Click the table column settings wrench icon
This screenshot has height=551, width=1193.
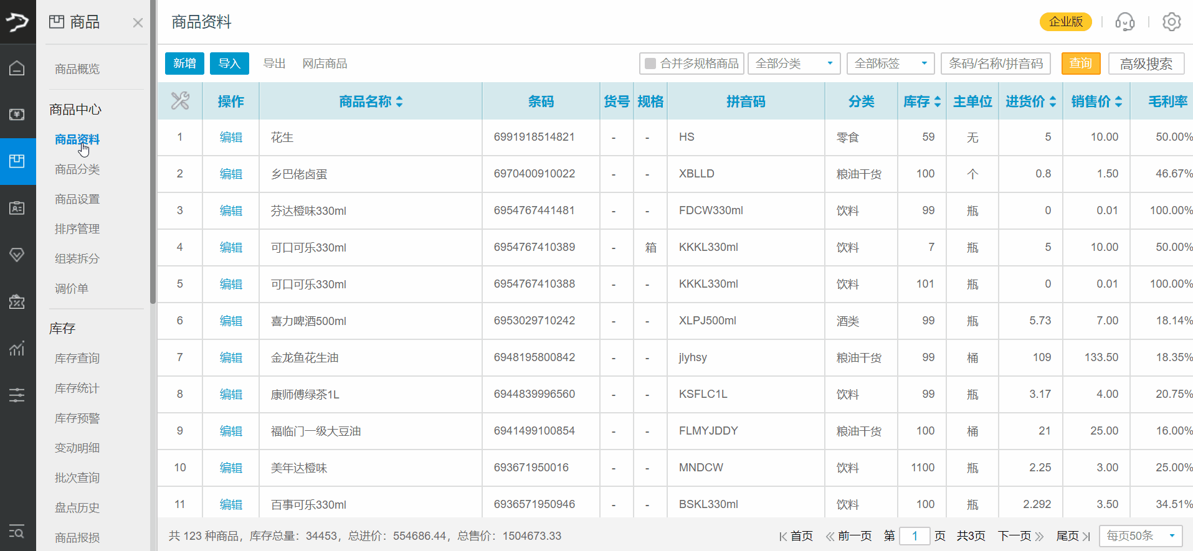coord(180,101)
